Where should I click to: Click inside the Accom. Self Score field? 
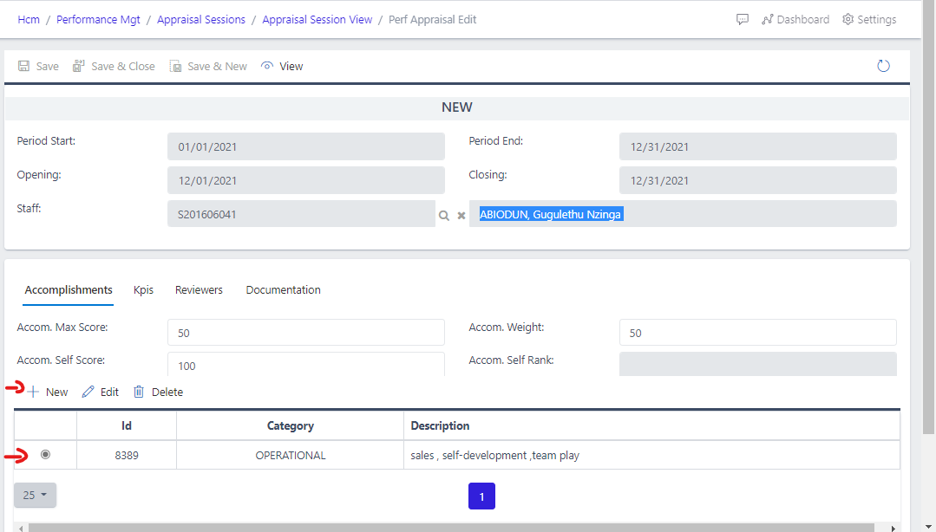click(x=305, y=365)
